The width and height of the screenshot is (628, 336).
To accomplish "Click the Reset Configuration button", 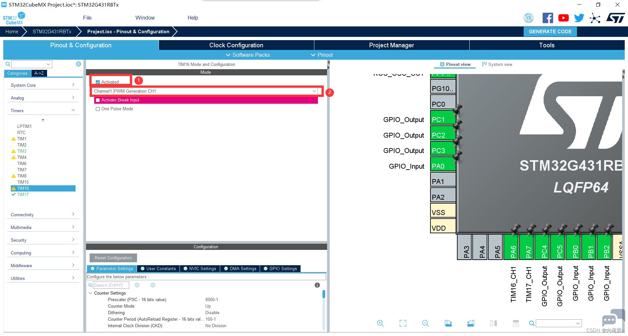I will click(x=113, y=258).
